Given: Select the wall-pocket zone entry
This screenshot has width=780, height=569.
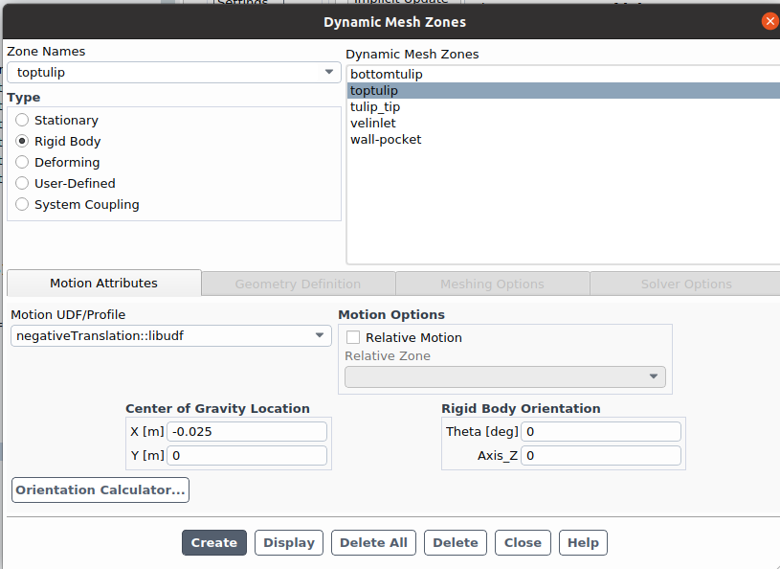Looking at the screenshot, I should click(386, 140).
